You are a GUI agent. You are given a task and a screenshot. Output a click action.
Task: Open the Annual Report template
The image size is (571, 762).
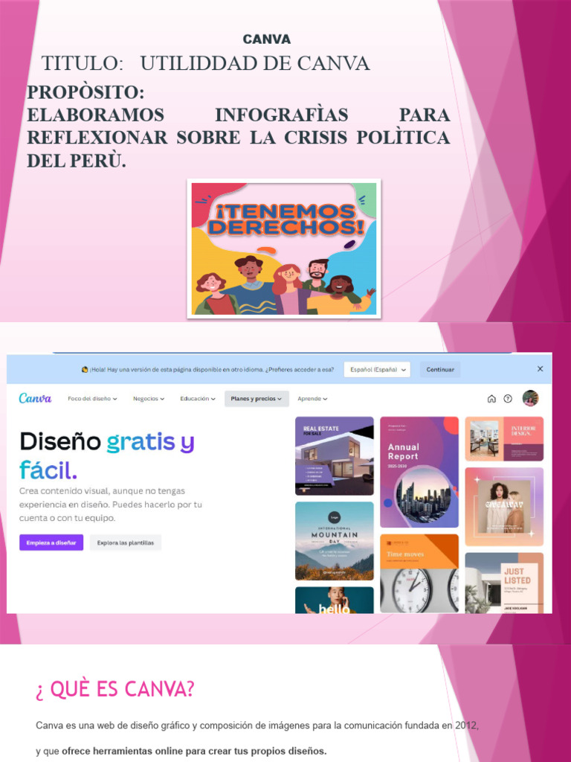[x=419, y=472]
